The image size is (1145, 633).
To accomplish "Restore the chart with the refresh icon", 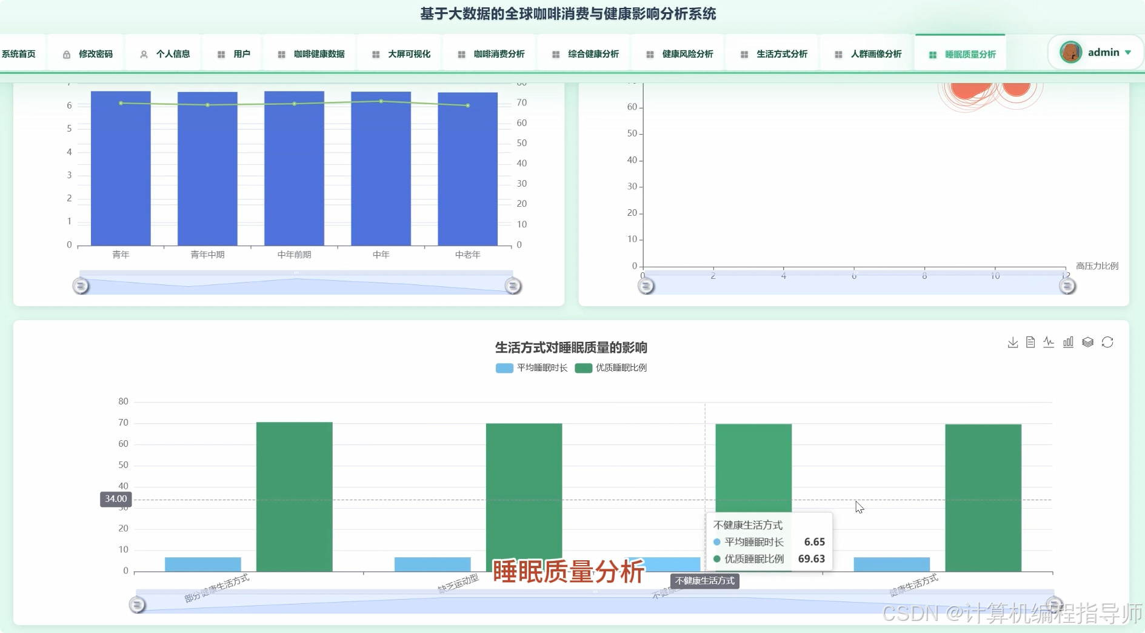I will pos(1107,341).
